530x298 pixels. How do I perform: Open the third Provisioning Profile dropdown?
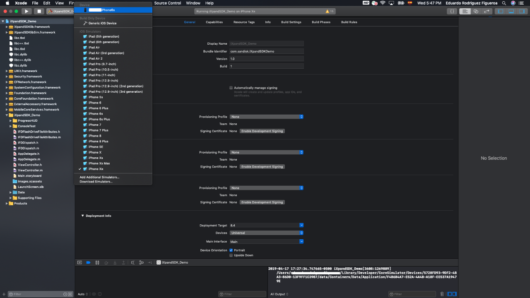pyautogui.click(x=266, y=188)
